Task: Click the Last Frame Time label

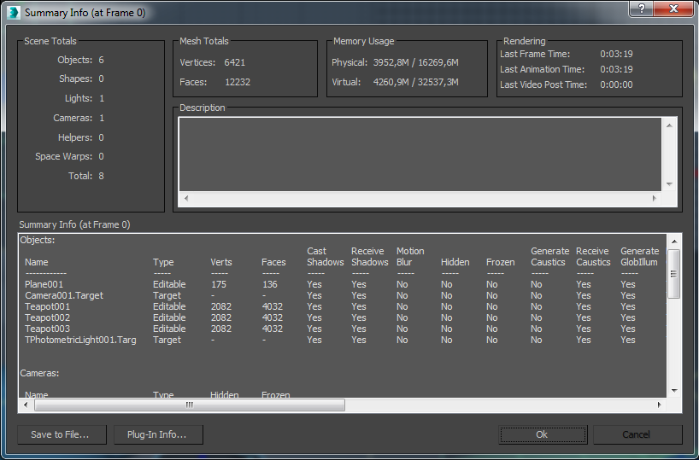Action: [535, 54]
